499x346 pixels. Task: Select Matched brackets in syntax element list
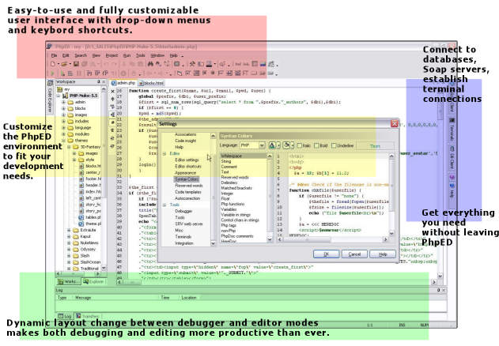(x=236, y=188)
